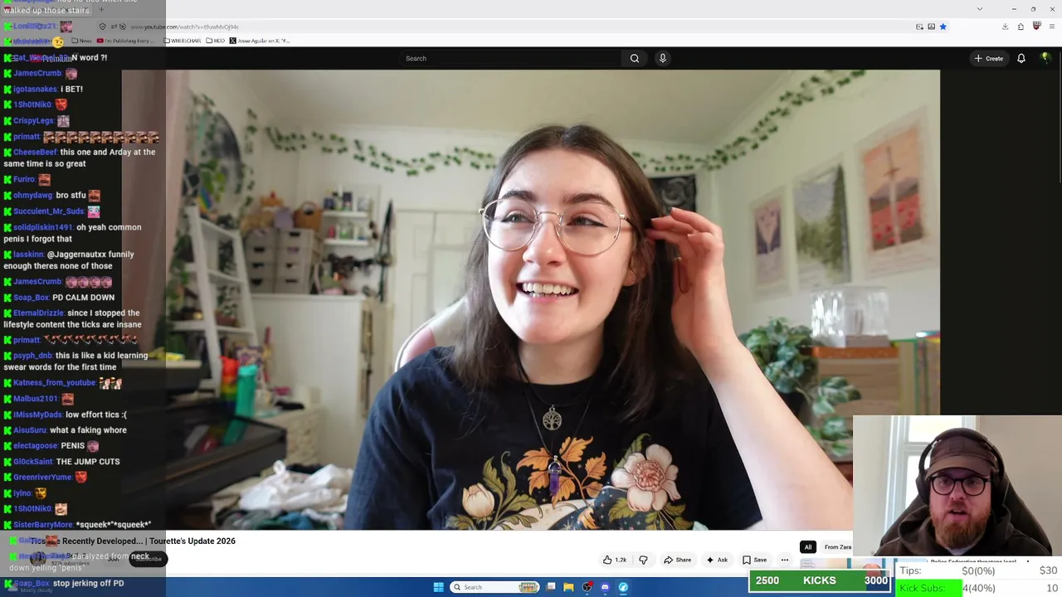
Task: Click the YouTube video player frame
Action: tap(531, 299)
